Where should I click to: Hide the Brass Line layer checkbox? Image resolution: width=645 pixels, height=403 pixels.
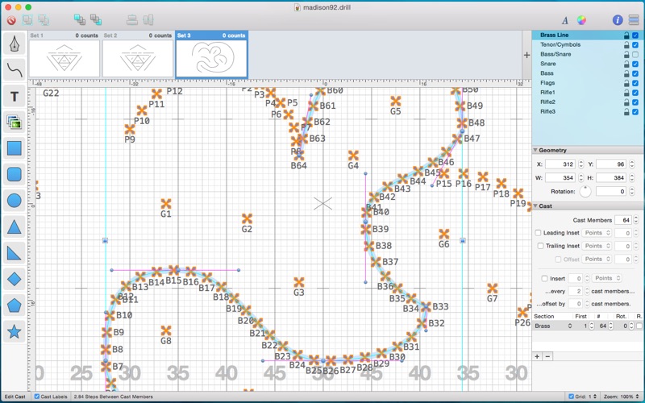pyautogui.click(x=635, y=35)
